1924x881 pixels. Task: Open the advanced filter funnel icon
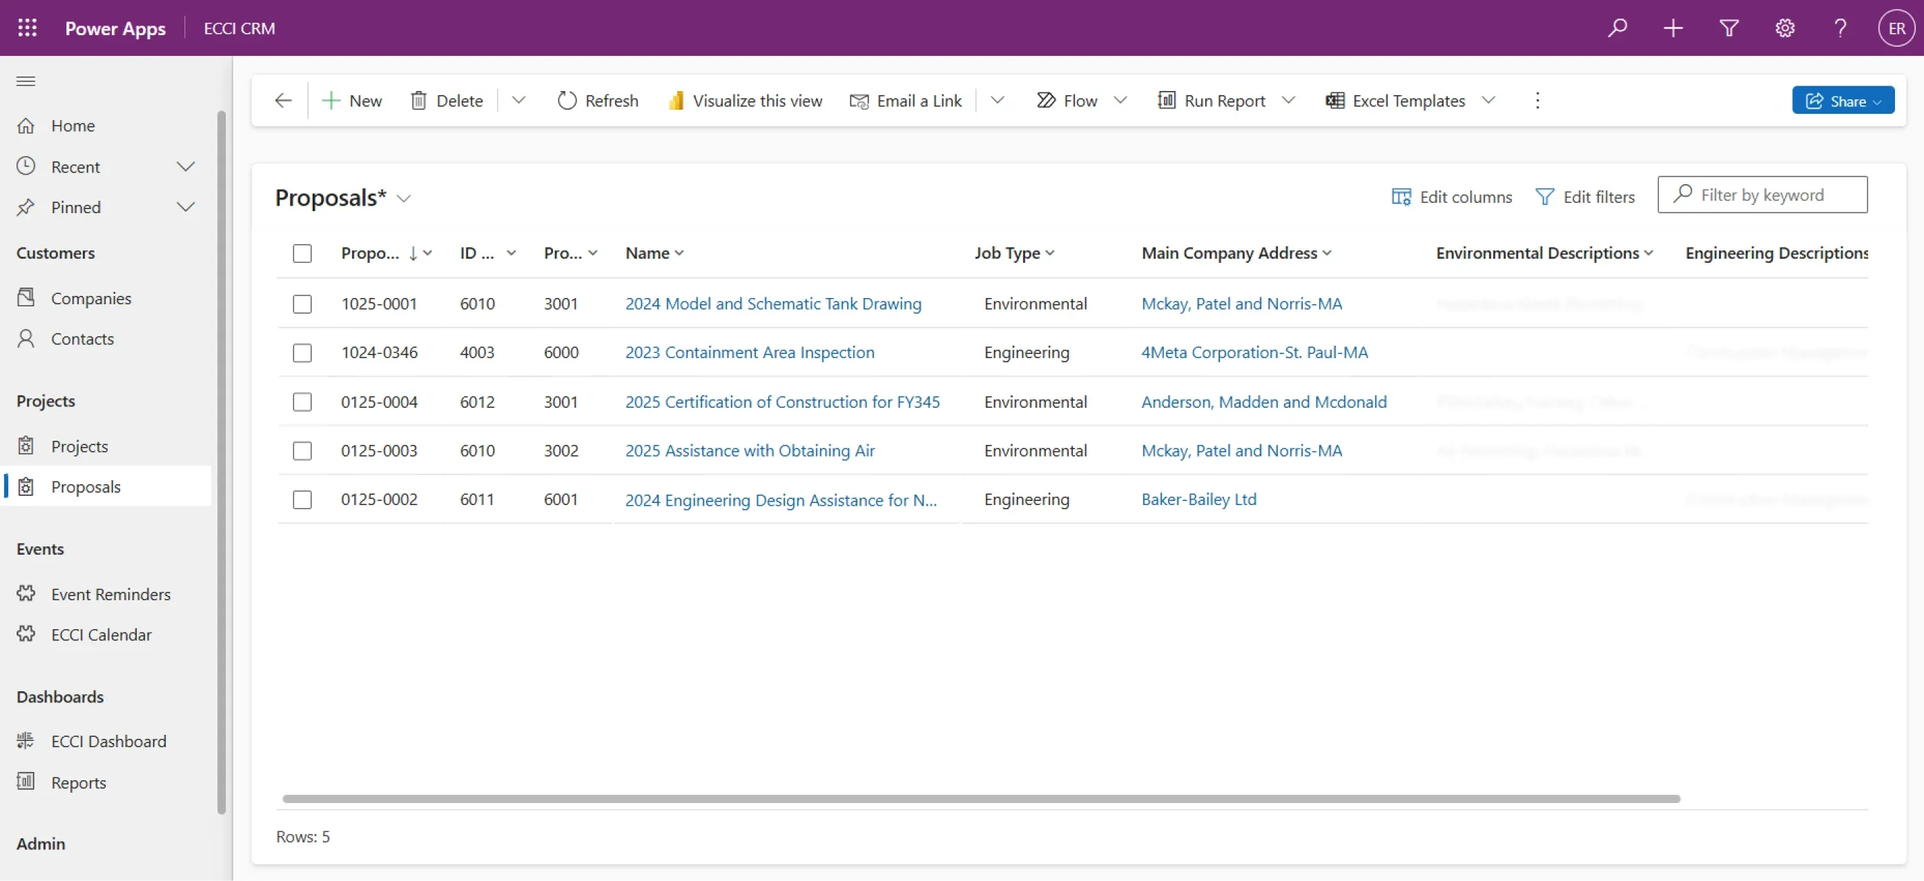point(1729,28)
